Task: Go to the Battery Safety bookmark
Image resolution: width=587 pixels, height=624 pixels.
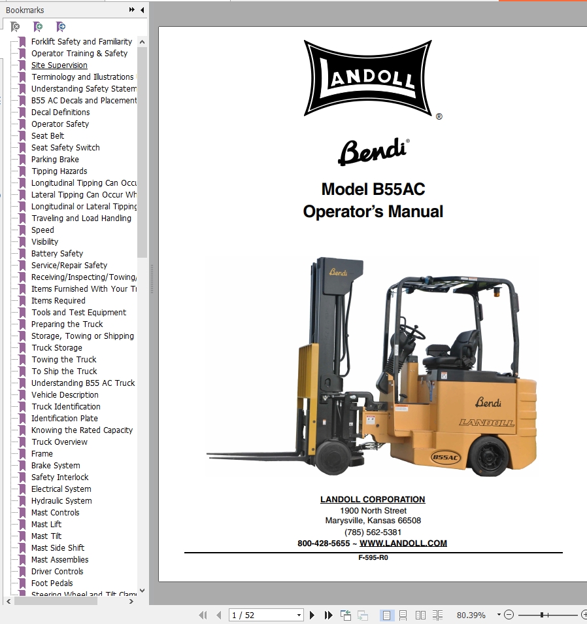Action: click(x=57, y=254)
